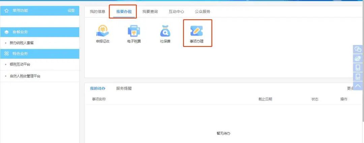Switch to 服务提醒 tab
Viewport: 364px width, 143px height.
click(x=124, y=88)
